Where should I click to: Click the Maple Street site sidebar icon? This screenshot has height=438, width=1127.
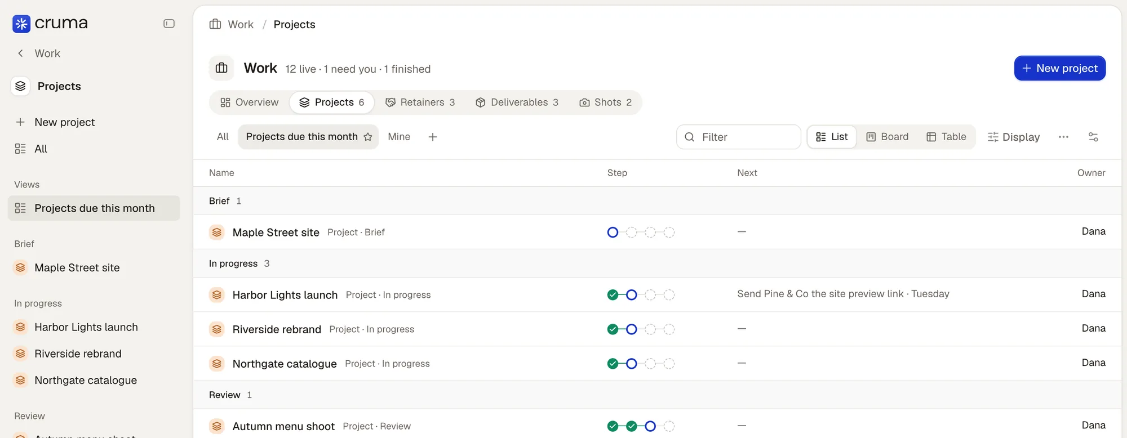20,267
